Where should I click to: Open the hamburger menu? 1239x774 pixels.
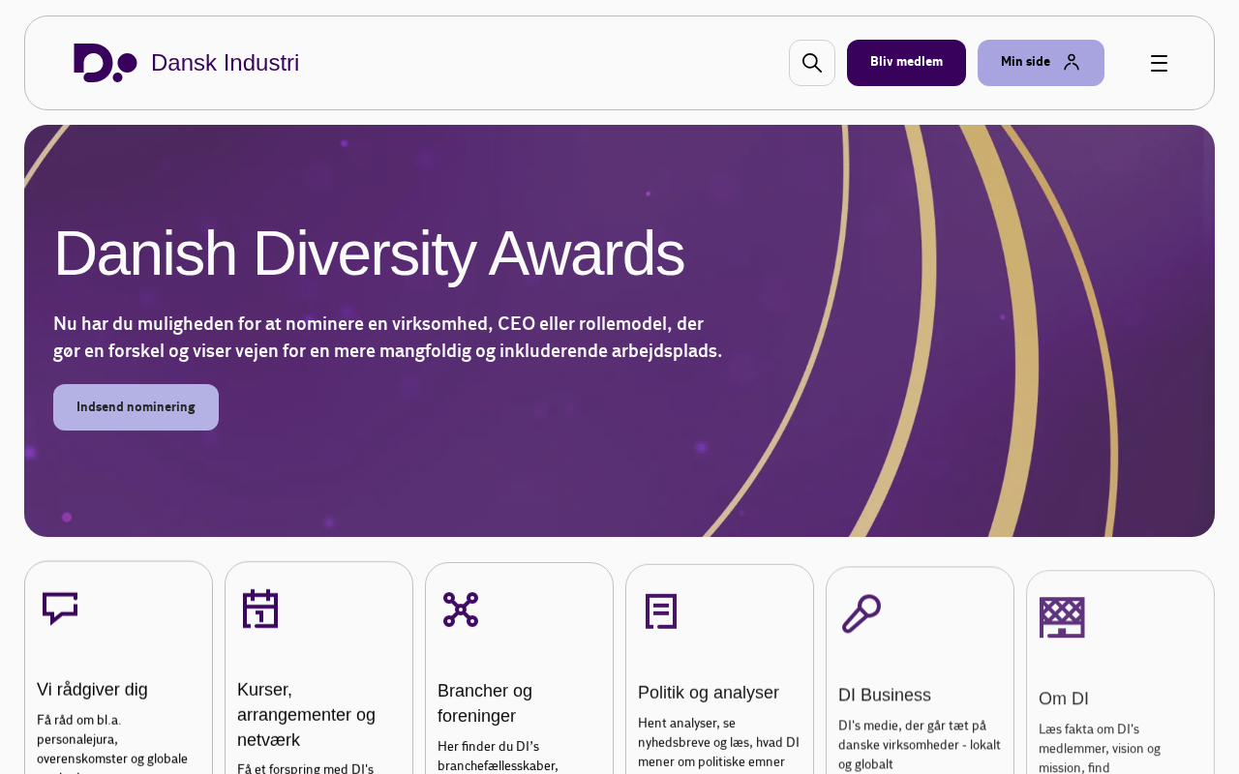1159,63
